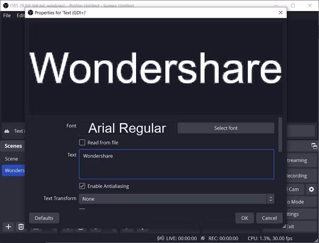Click Text Transform dropdown arrows

(271, 199)
